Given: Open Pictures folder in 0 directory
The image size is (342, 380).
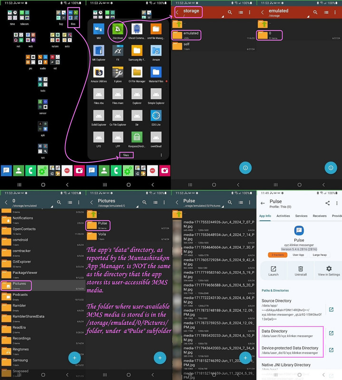Looking at the screenshot, I should (x=43, y=285).
